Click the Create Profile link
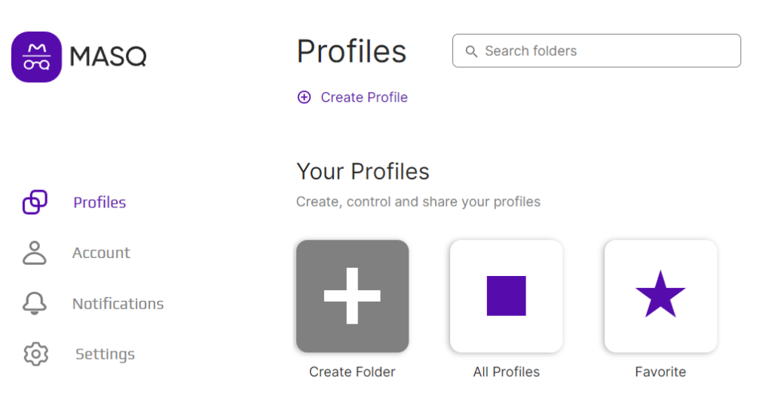Image resolution: width=772 pixels, height=420 pixels. click(364, 97)
